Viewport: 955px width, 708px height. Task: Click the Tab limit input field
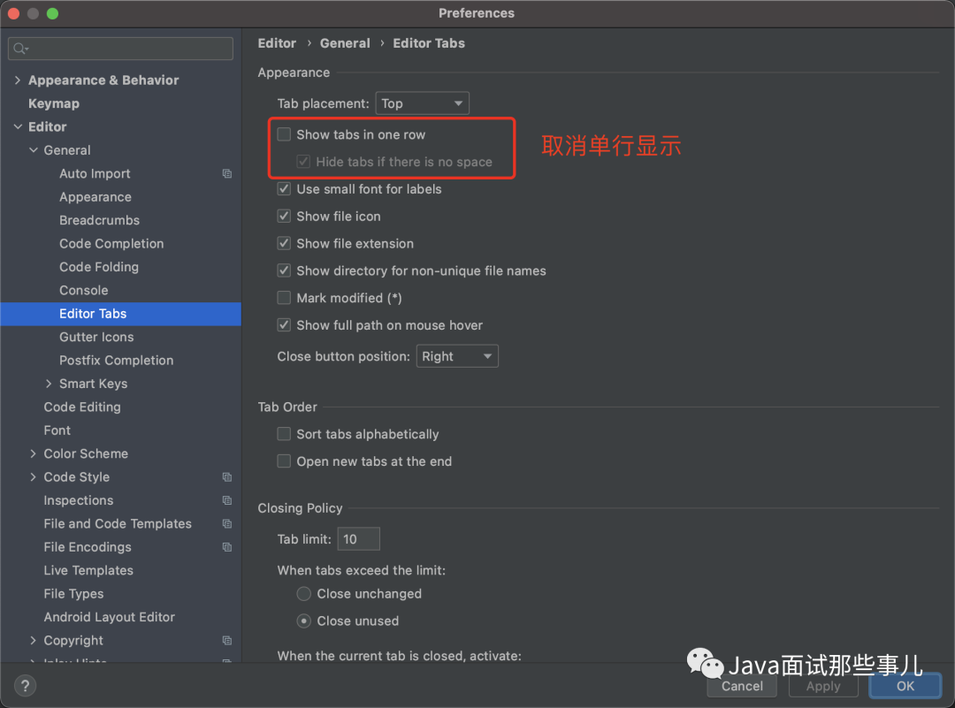pyautogui.click(x=359, y=539)
